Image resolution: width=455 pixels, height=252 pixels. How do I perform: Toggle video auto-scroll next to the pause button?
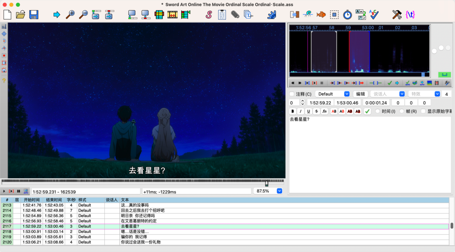[x=26, y=191]
